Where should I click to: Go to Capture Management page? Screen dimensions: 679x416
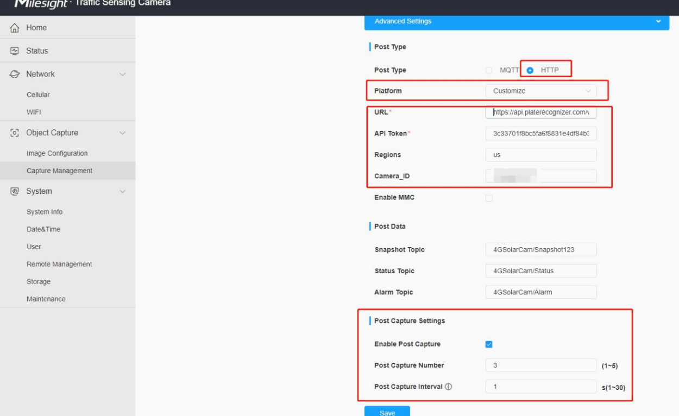pos(59,171)
